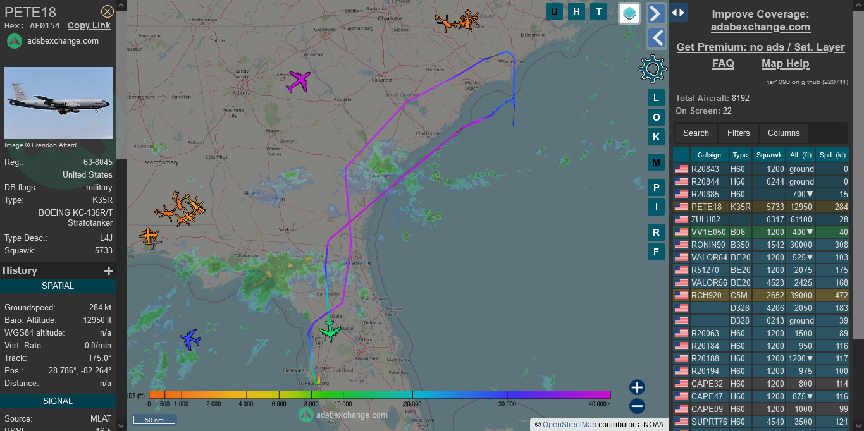Zoom in on the map
Screen dimensions: 864x431
(637, 387)
